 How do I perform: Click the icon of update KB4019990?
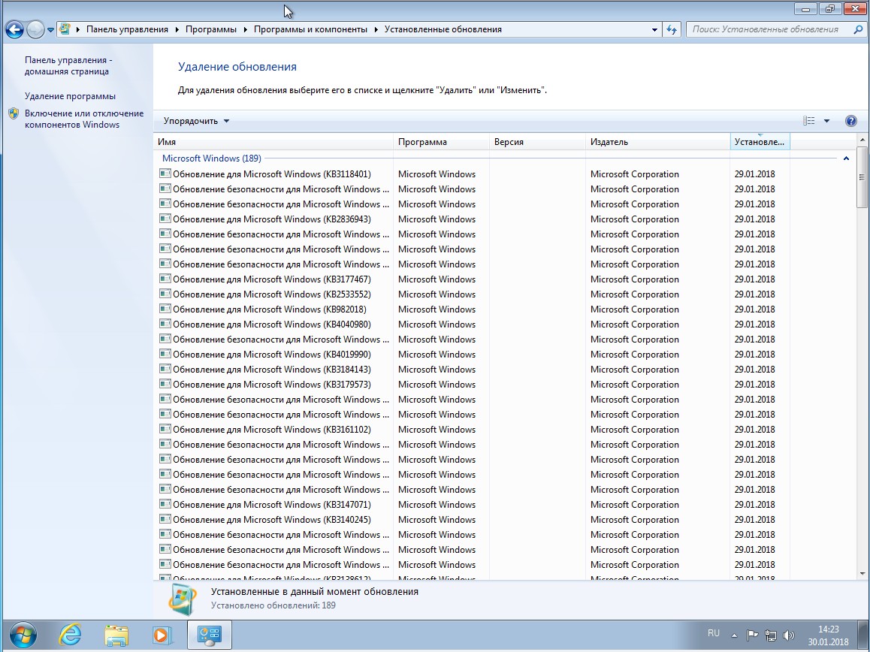pyautogui.click(x=165, y=354)
